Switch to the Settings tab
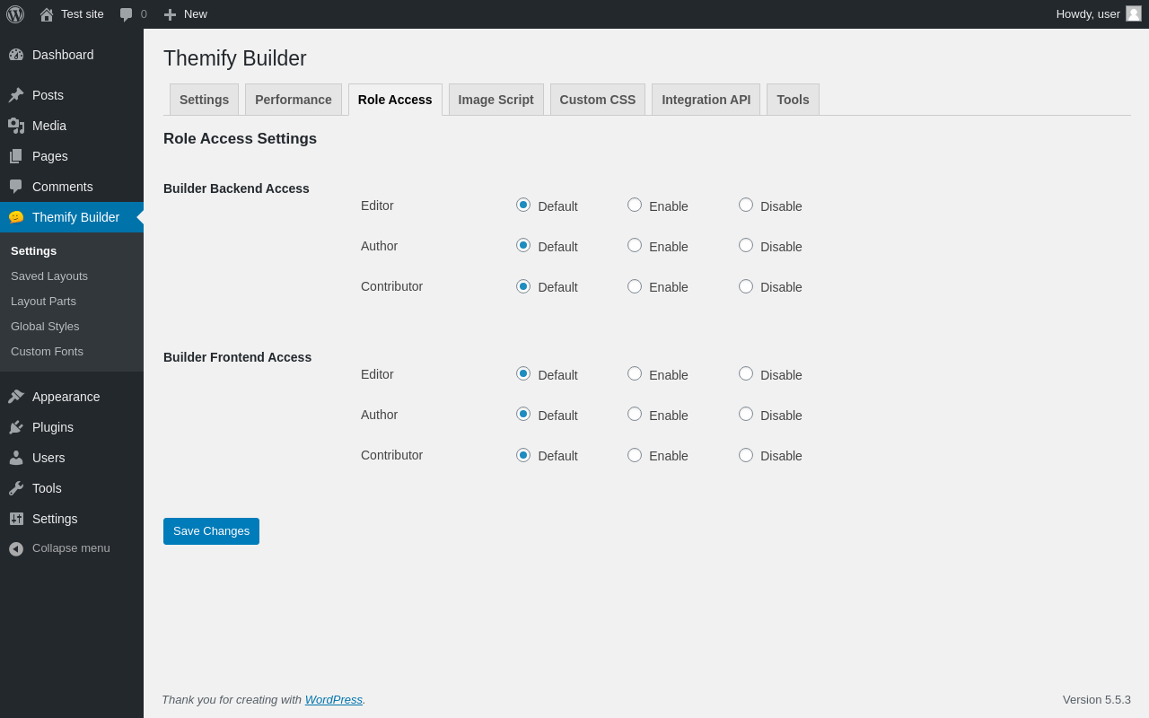Screen dimensions: 1149x718 tap(204, 100)
